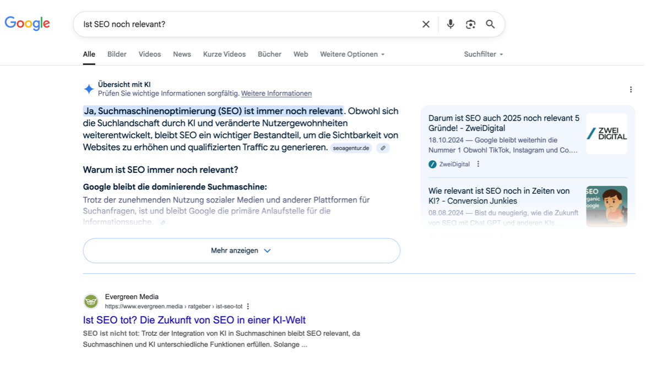Click the magnifying glass search button
The height and width of the screenshot is (370, 646).
(x=490, y=24)
